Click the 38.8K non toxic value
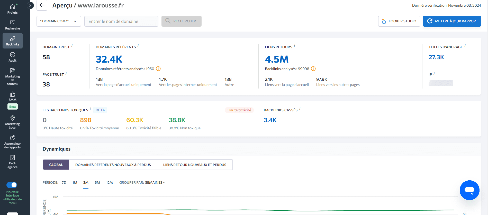The width and height of the screenshot is (488, 215). (x=177, y=120)
